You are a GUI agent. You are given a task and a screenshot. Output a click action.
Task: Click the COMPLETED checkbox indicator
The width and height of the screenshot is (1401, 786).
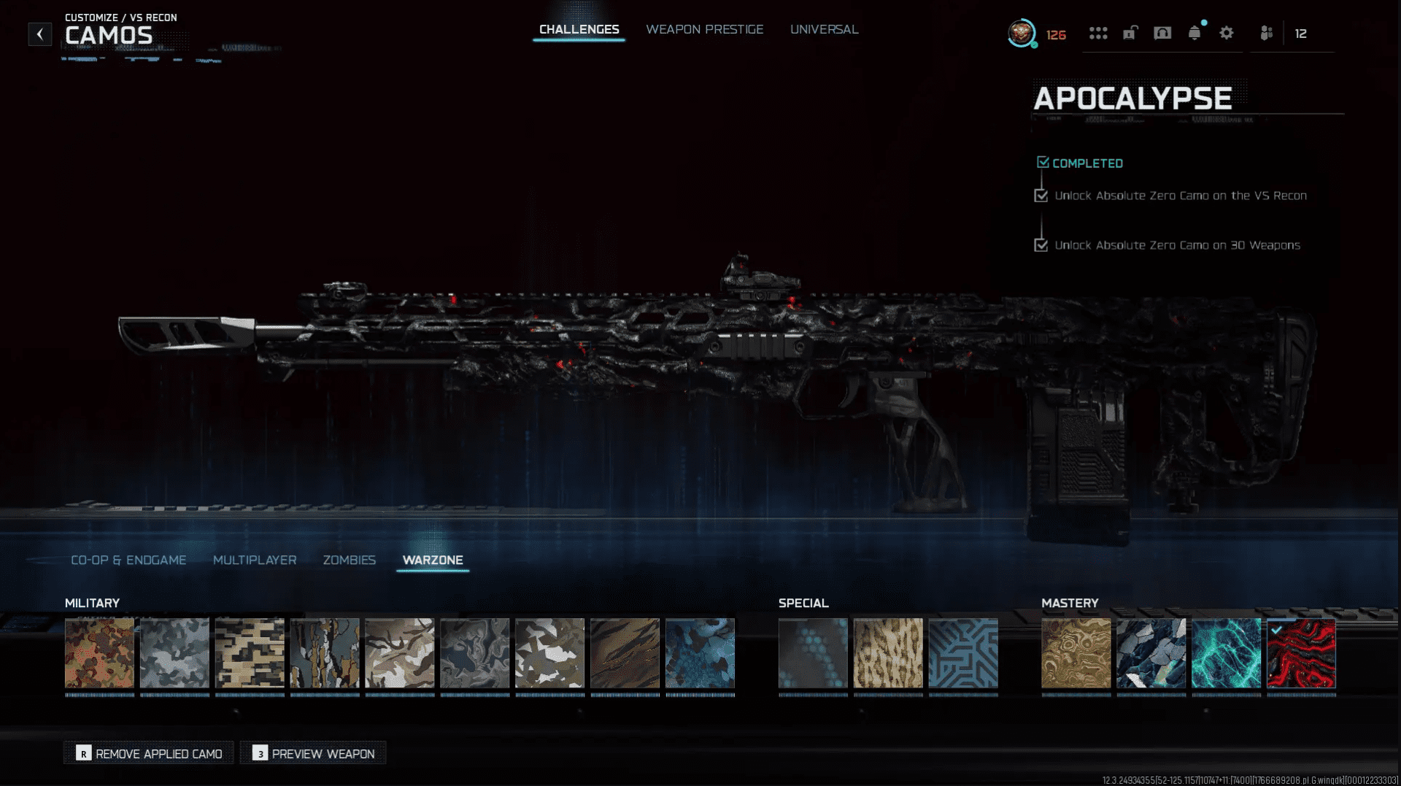click(x=1043, y=163)
